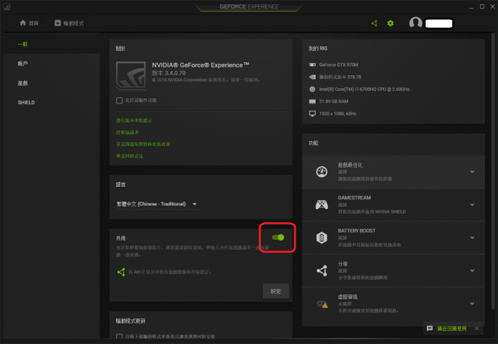Click the vertical scrollbar on right edge

pyautogui.click(x=493, y=171)
